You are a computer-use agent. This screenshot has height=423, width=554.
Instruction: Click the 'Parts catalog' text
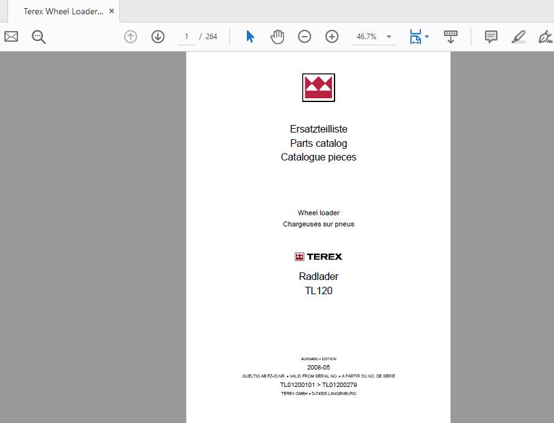(x=318, y=143)
